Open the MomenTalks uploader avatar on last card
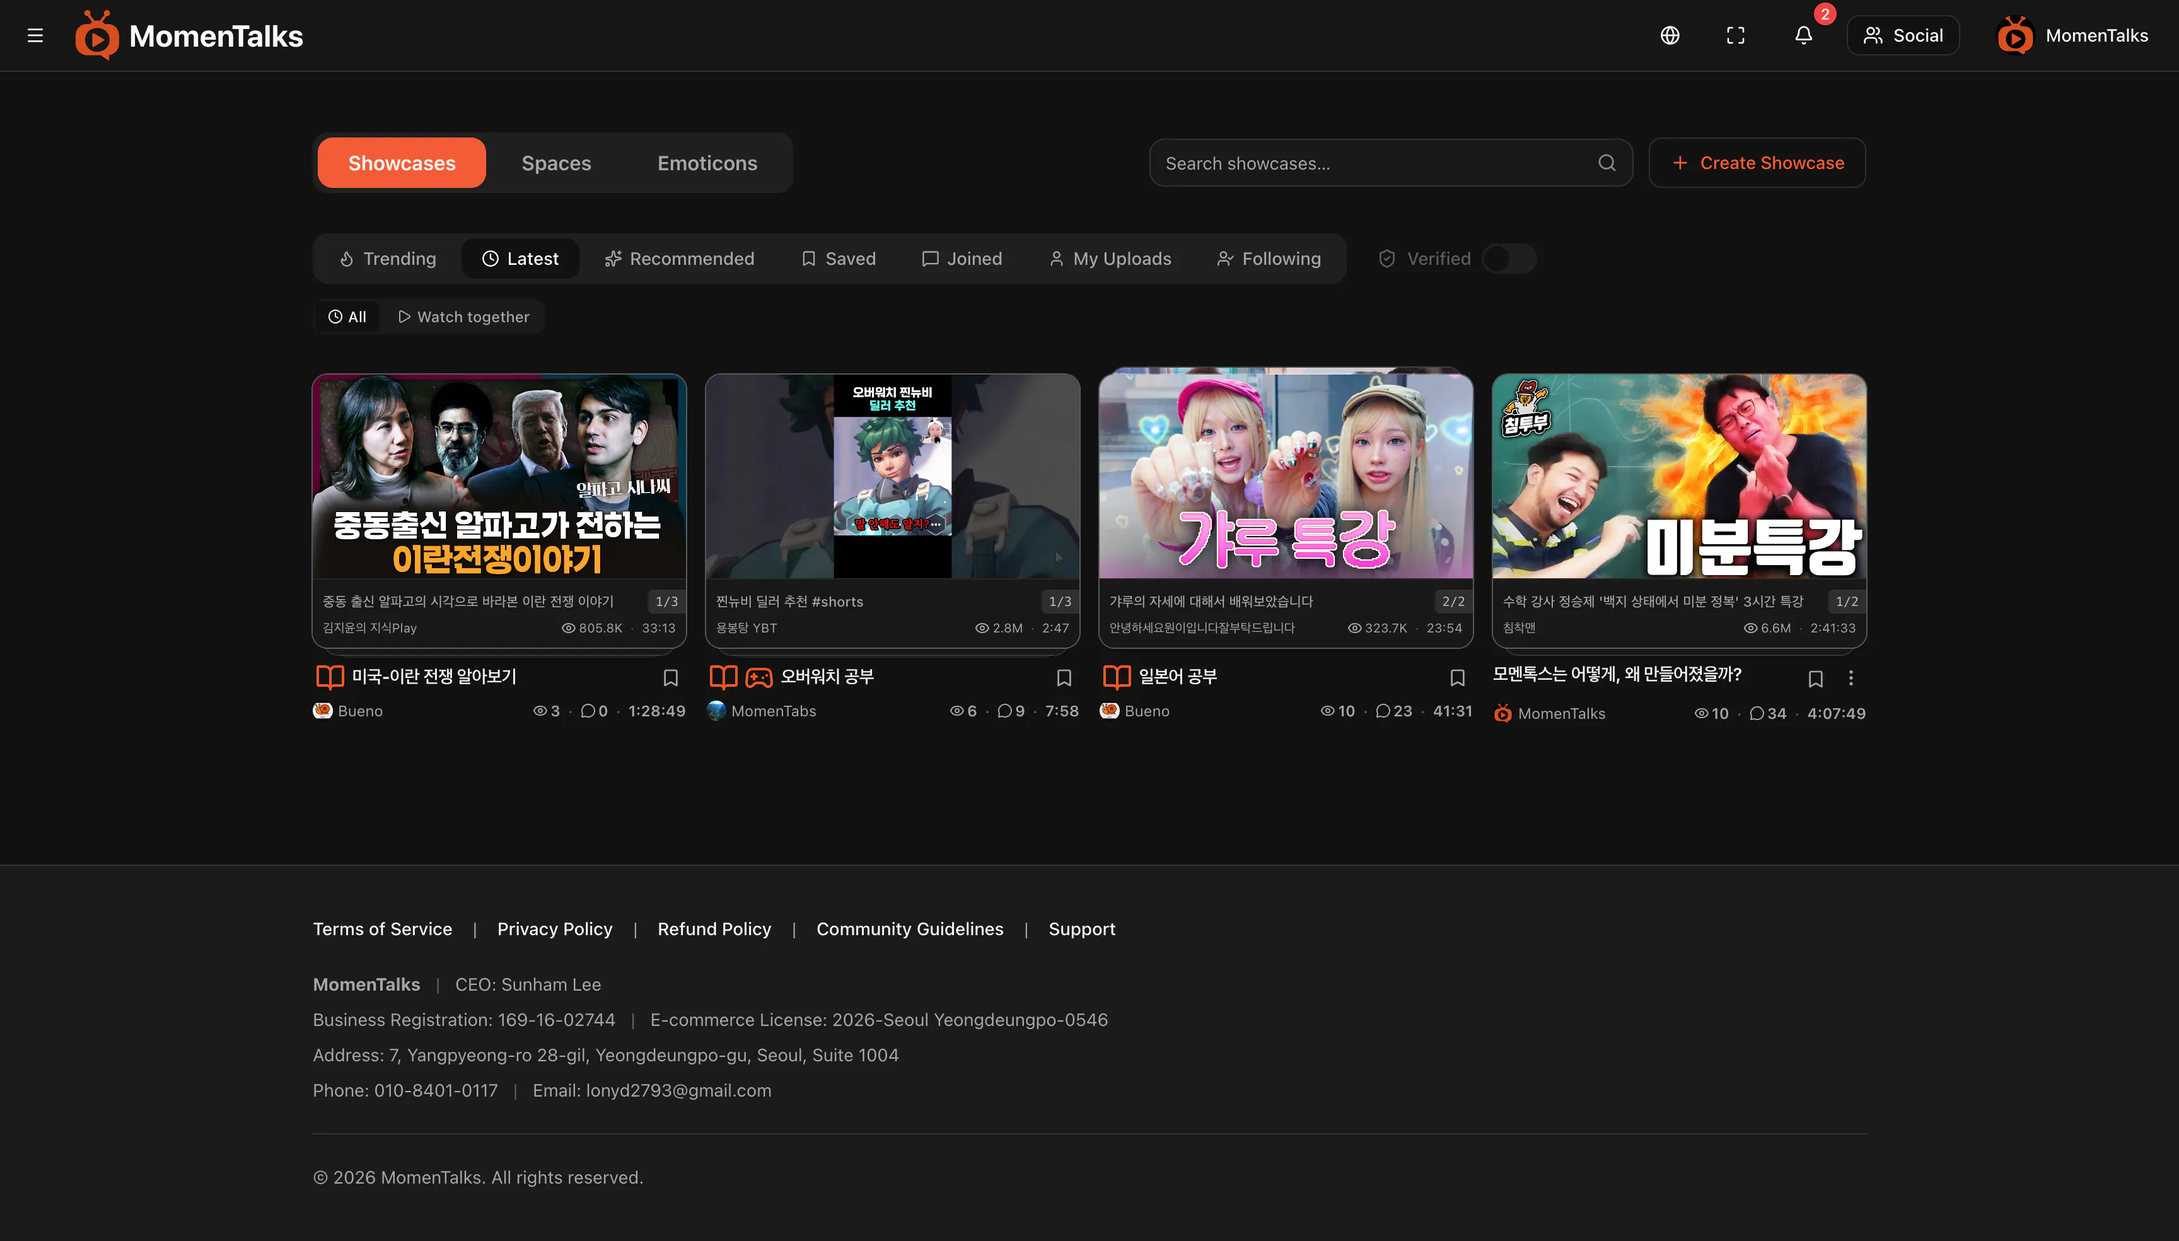Image resolution: width=2179 pixels, height=1241 pixels. (x=1503, y=713)
